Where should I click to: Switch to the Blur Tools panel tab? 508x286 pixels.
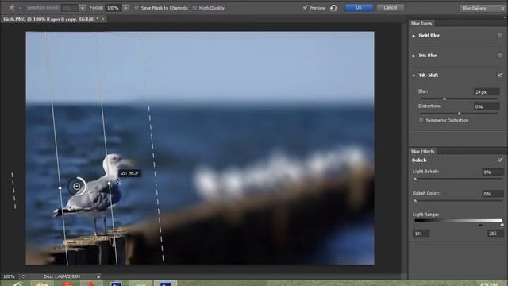coord(421,23)
